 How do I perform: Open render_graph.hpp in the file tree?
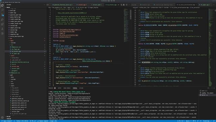click(x=15, y=19)
